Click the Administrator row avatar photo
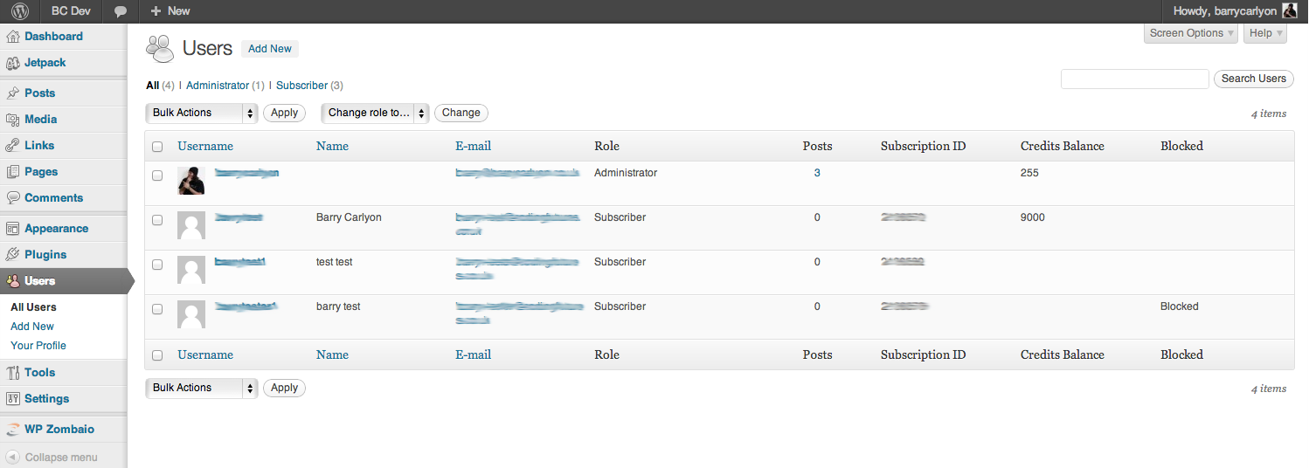Image resolution: width=1309 pixels, height=468 pixels. (x=191, y=181)
